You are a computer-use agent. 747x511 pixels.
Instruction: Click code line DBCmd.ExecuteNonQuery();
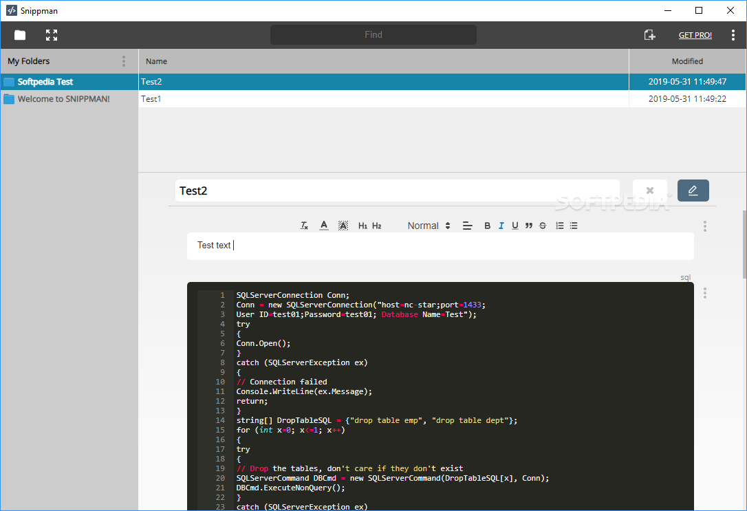[x=290, y=488]
